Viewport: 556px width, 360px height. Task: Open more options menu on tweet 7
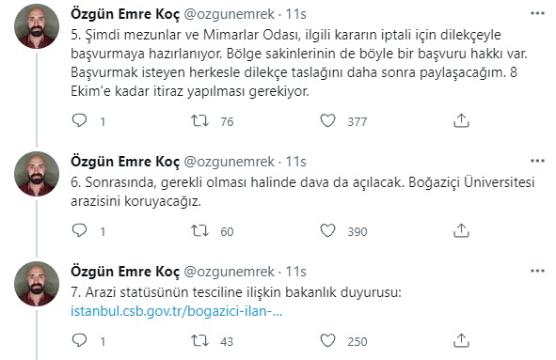coord(537,272)
